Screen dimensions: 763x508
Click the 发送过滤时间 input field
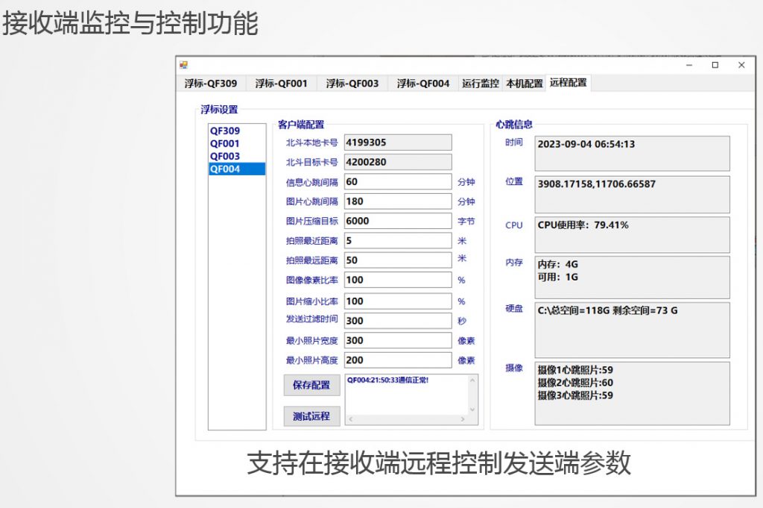pyautogui.click(x=397, y=320)
